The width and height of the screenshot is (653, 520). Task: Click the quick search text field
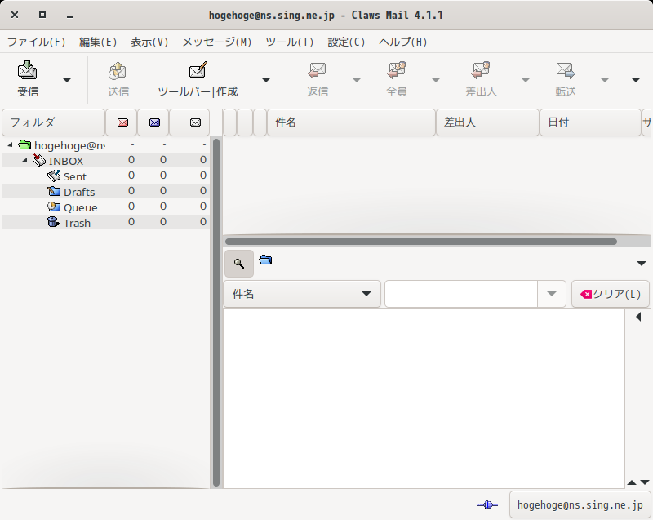[460, 294]
